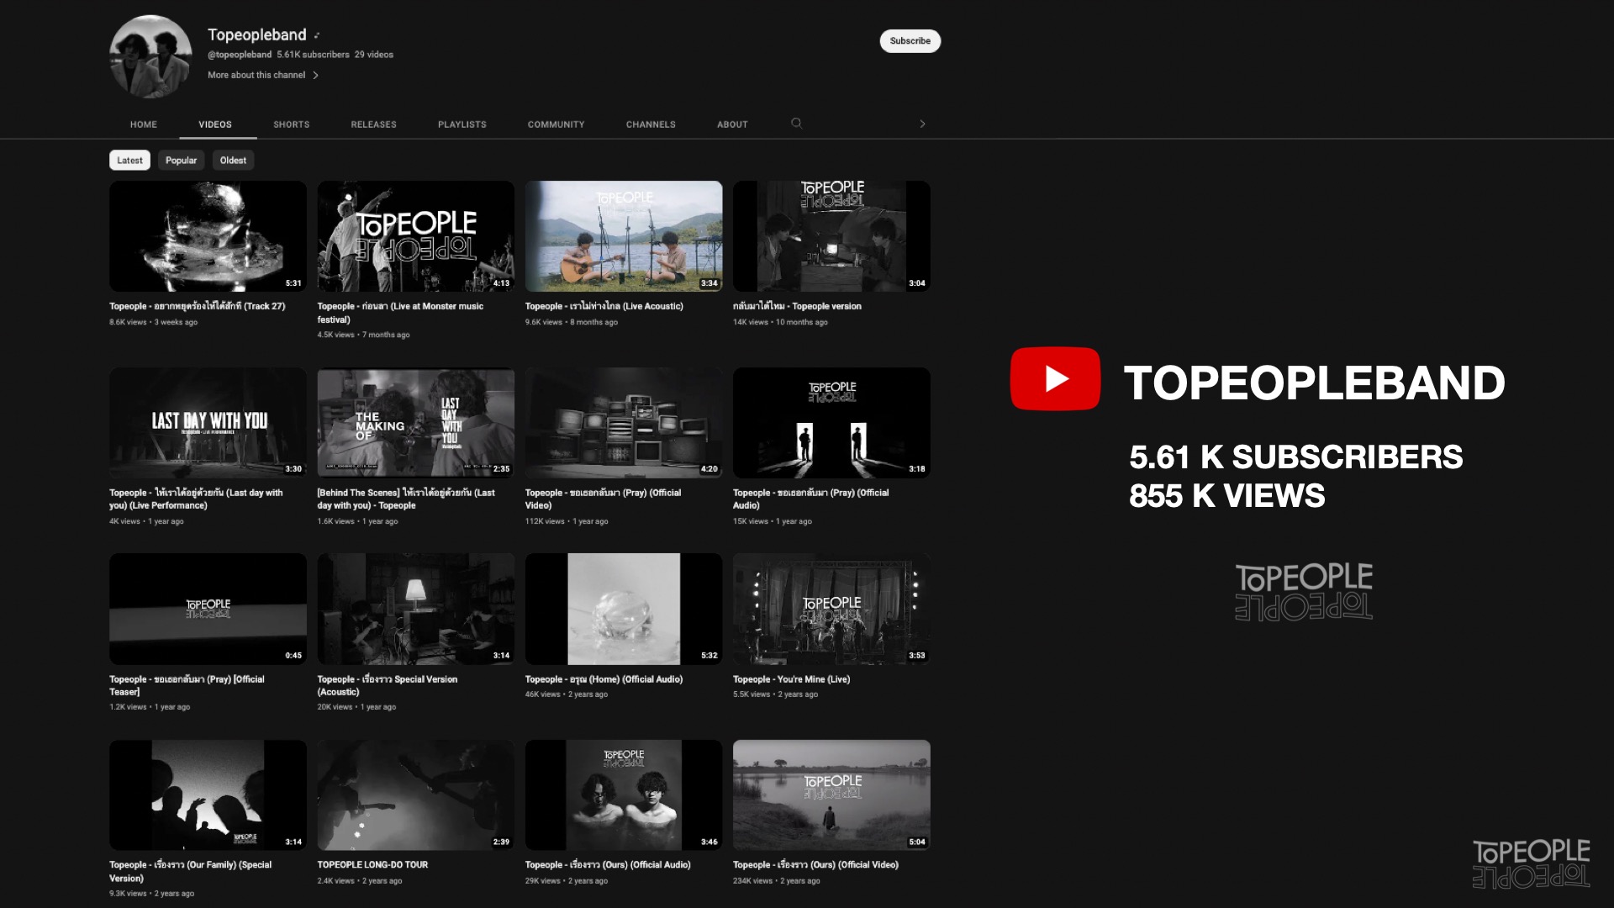Click the Topeopleband channel name heading

tap(257, 35)
